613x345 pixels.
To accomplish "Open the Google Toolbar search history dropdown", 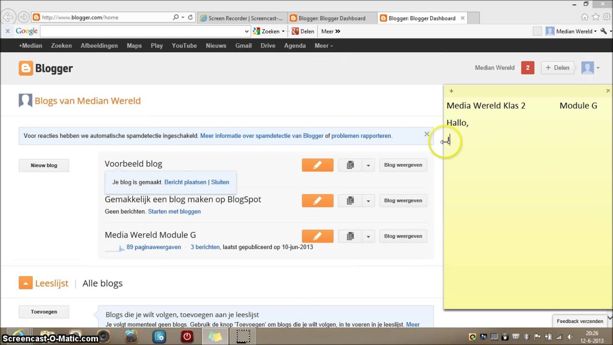I will [x=247, y=31].
